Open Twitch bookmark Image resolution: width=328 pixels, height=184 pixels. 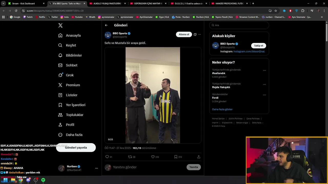28,17
